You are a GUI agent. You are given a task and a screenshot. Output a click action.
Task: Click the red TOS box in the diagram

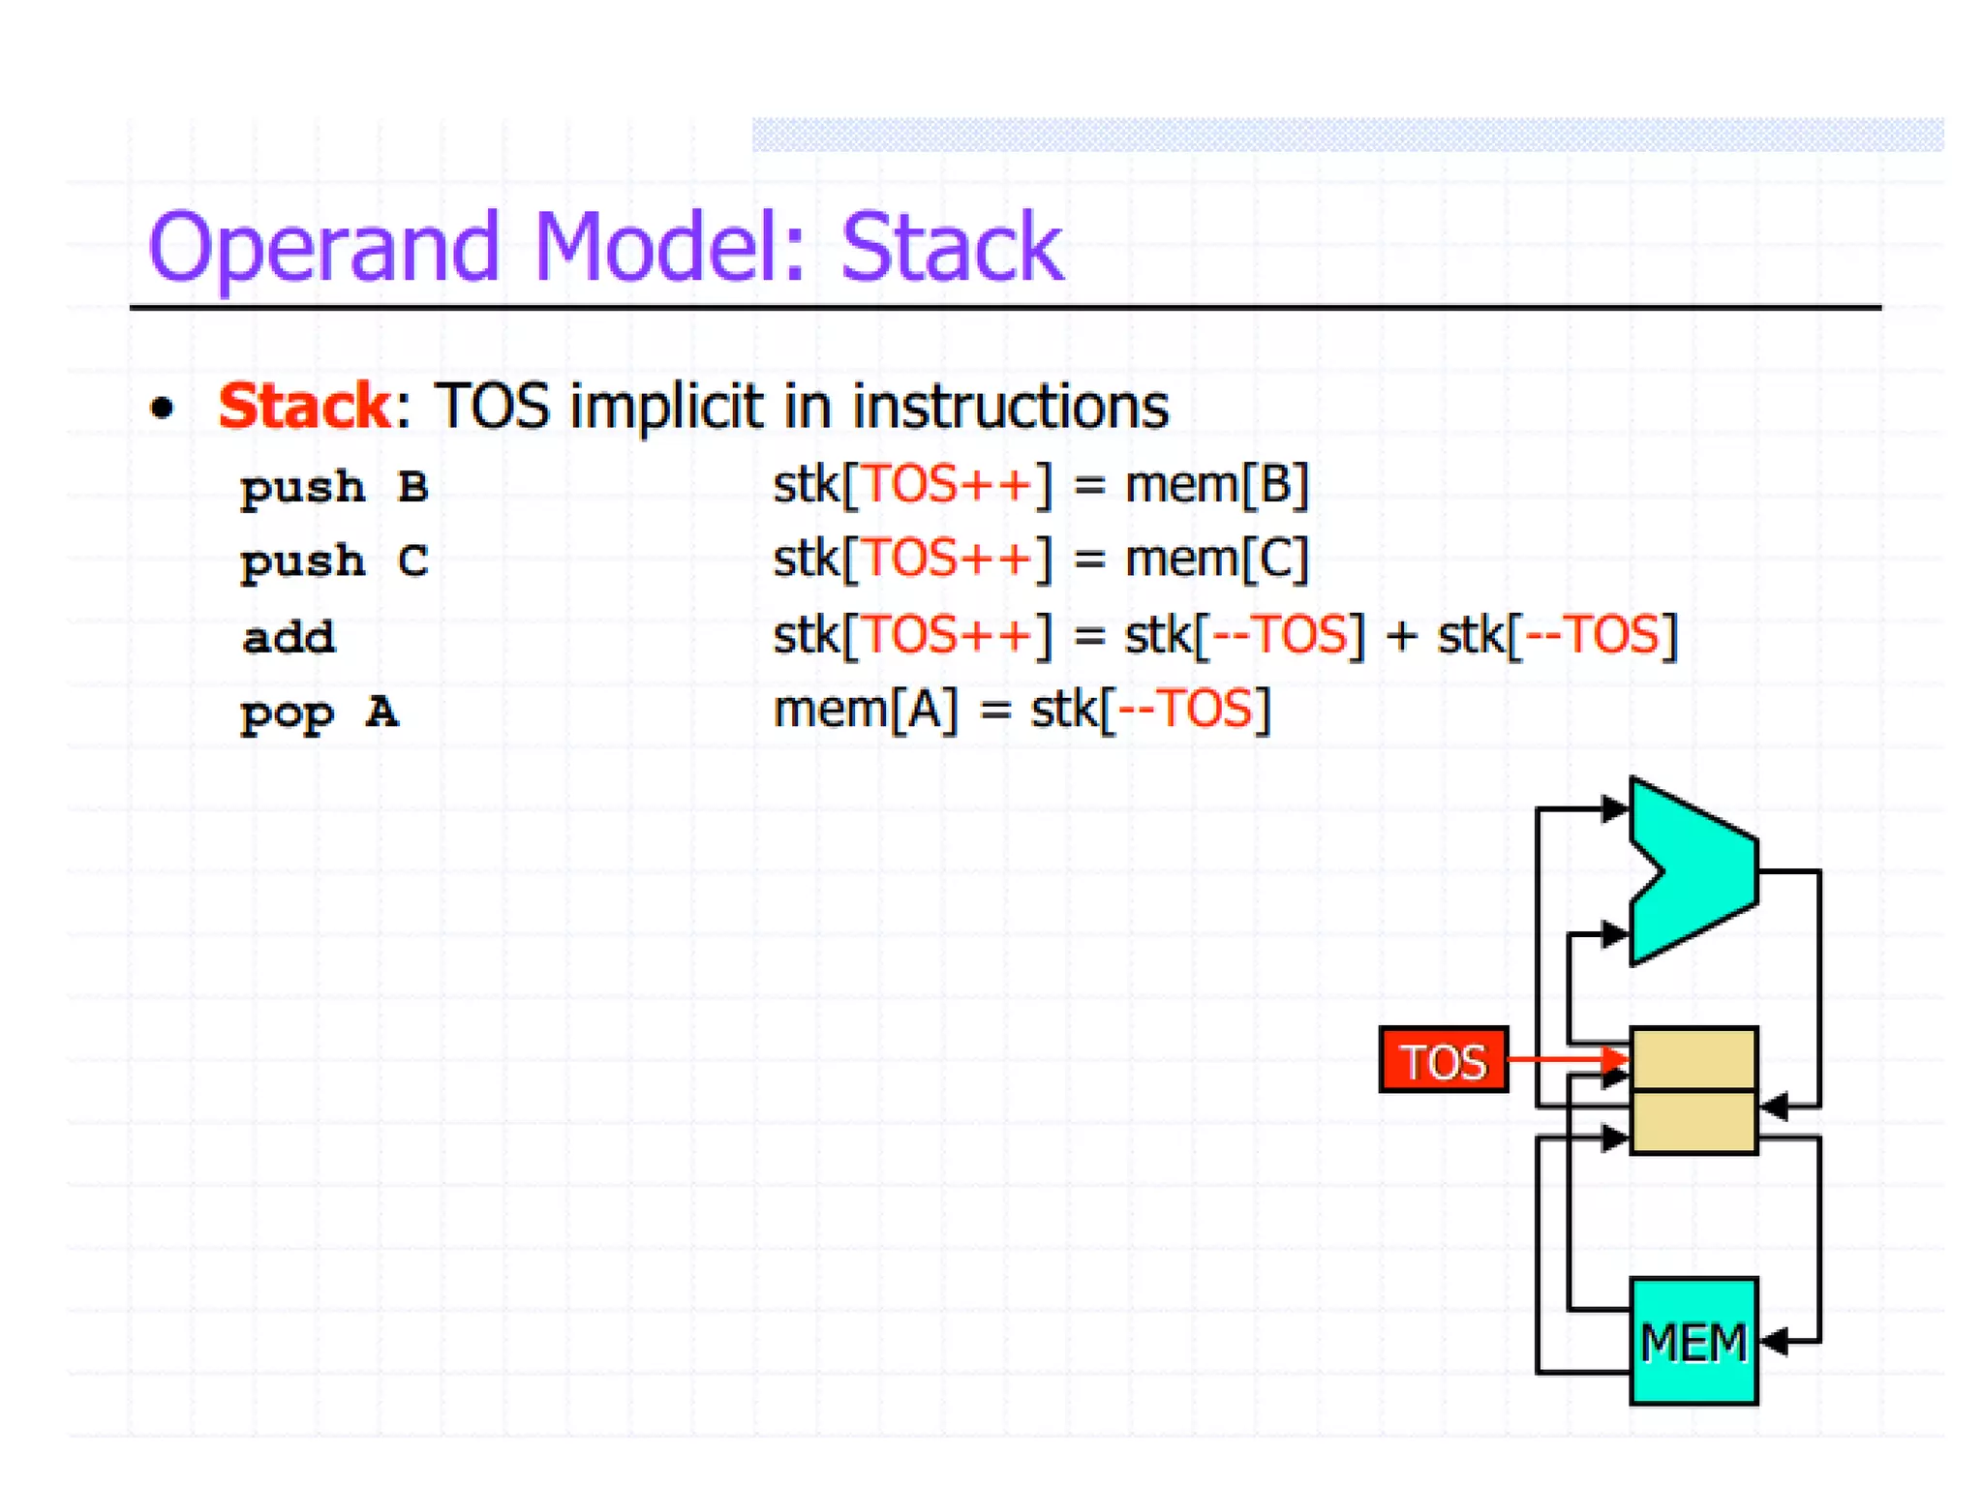pos(1443,1060)
